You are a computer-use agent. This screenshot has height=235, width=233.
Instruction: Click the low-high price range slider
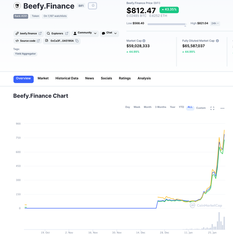(x=167, y=24)
